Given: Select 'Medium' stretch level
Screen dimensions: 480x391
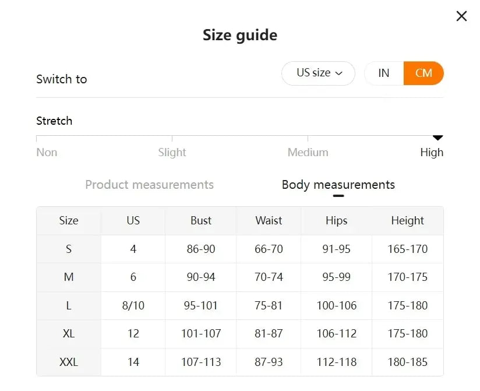Looking at the screenshot, I should click(308, 152).
